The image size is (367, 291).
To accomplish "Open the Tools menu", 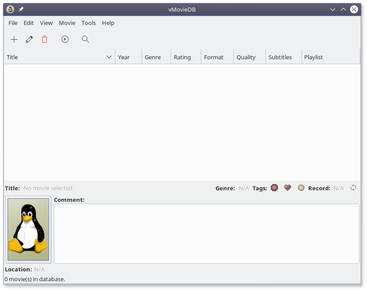I will (x=89, y=23).
